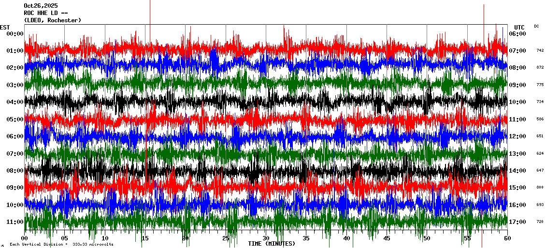Select the DC value 720
Viewport: 546px width, 251px height.
(x=540, y=222)
